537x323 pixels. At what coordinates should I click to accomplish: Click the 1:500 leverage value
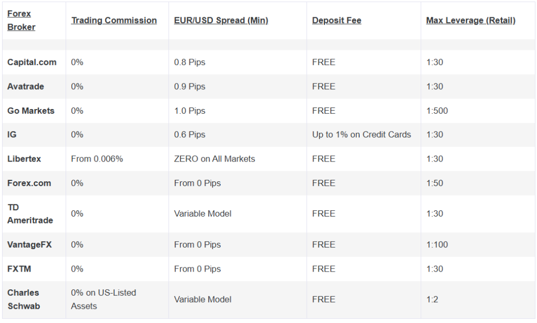point(437,111)
